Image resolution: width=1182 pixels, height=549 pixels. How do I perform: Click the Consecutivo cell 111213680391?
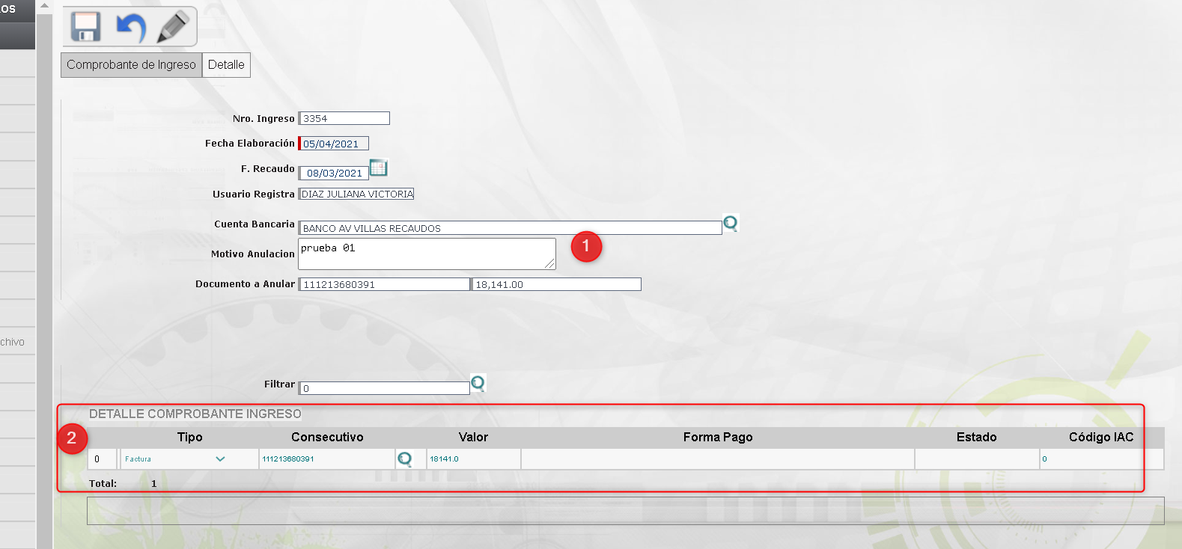pyautogui.click(x=327, y=459)
